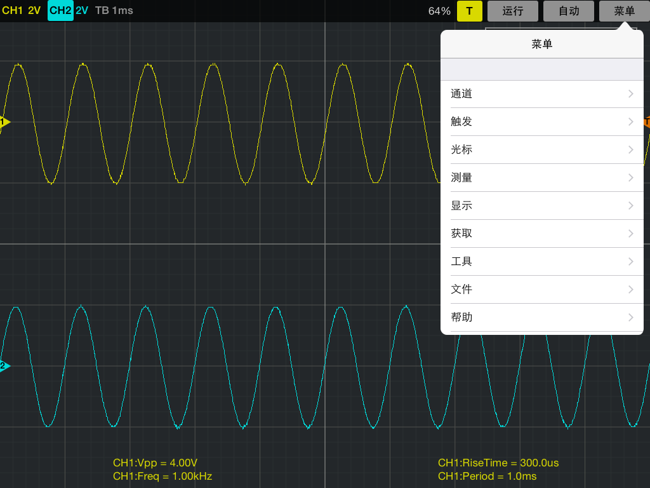The image size is (650, 488).
Task: Click the CH2 ground level marker
Action: [4, 366]
